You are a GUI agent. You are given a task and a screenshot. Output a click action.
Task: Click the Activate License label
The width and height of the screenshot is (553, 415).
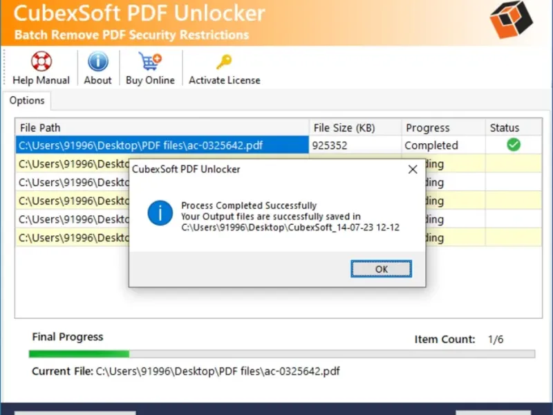click(x=224, y=80)
